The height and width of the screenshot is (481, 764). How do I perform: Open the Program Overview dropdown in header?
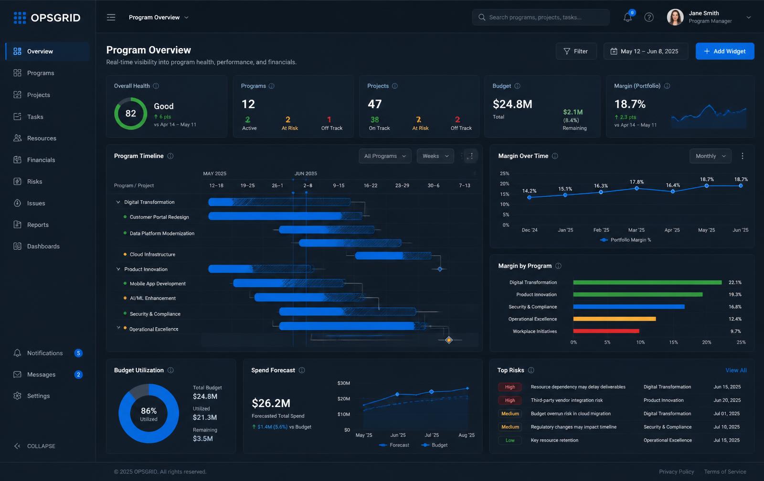pos(159,17)
